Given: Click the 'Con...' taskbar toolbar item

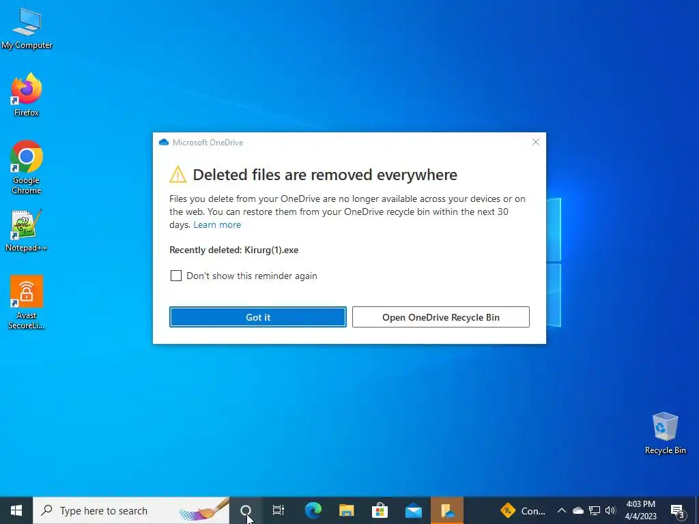Looking at the screenshot, I should coord(524,510).
